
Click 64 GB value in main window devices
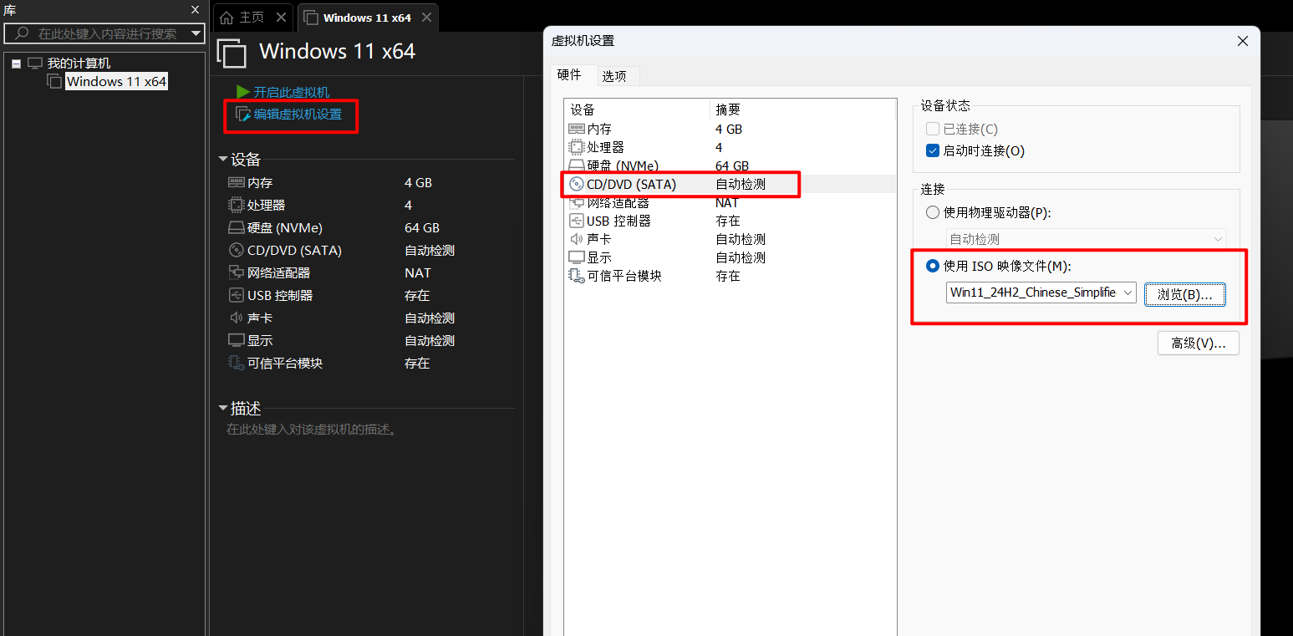click(x=422, y=227)
